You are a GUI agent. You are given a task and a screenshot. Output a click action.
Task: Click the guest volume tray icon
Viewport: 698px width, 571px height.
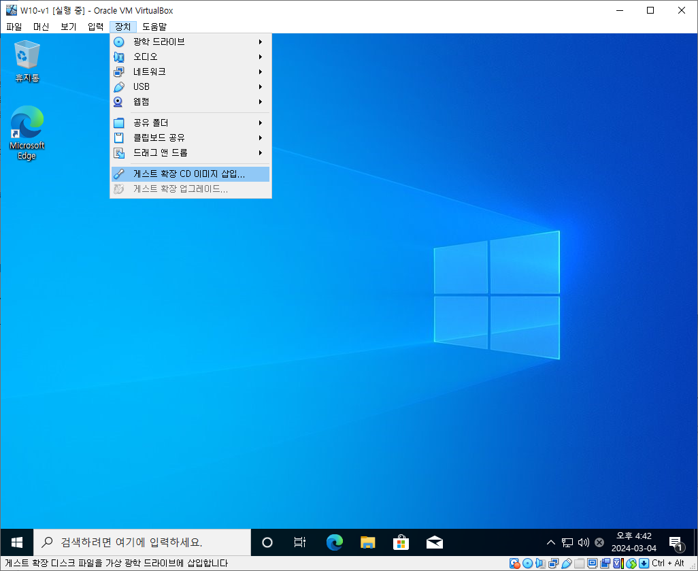pos(583,542)
